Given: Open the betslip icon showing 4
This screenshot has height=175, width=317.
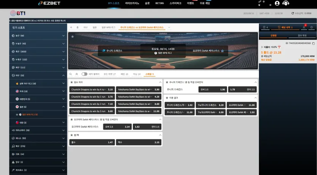Looking at the screenshot, I should tap(265, 27).
